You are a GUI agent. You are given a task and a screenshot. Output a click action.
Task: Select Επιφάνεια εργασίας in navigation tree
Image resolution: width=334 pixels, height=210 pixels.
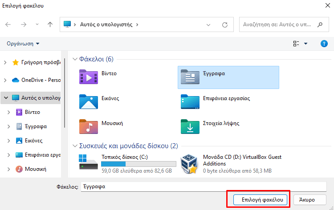[x=38, y=155]
